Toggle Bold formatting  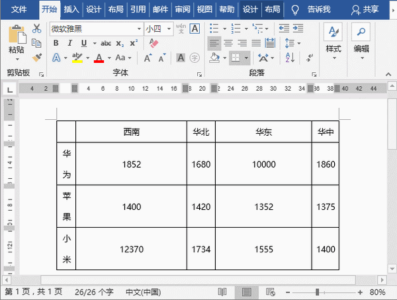tap(56, 43)
